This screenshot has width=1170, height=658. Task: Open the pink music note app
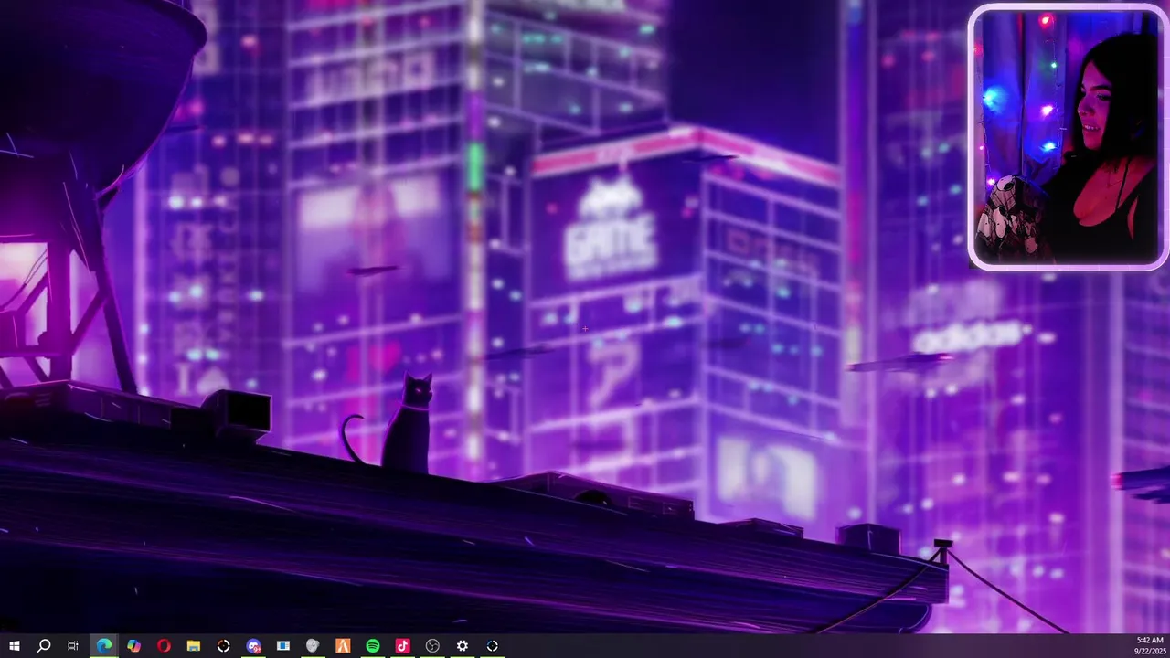(402, 646)
